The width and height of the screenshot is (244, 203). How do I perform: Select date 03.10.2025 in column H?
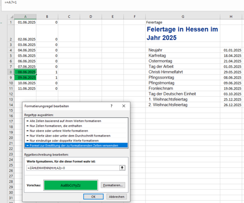click(231, 94)
